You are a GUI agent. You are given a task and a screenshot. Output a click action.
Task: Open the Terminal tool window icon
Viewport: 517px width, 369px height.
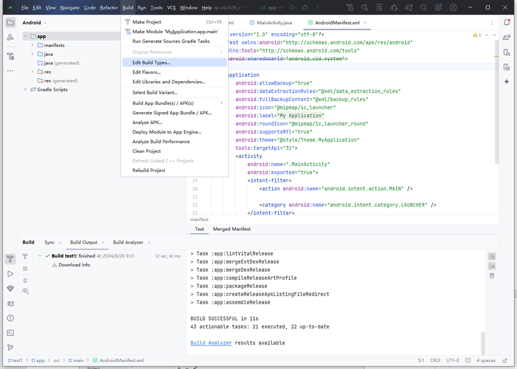[11, 333]
